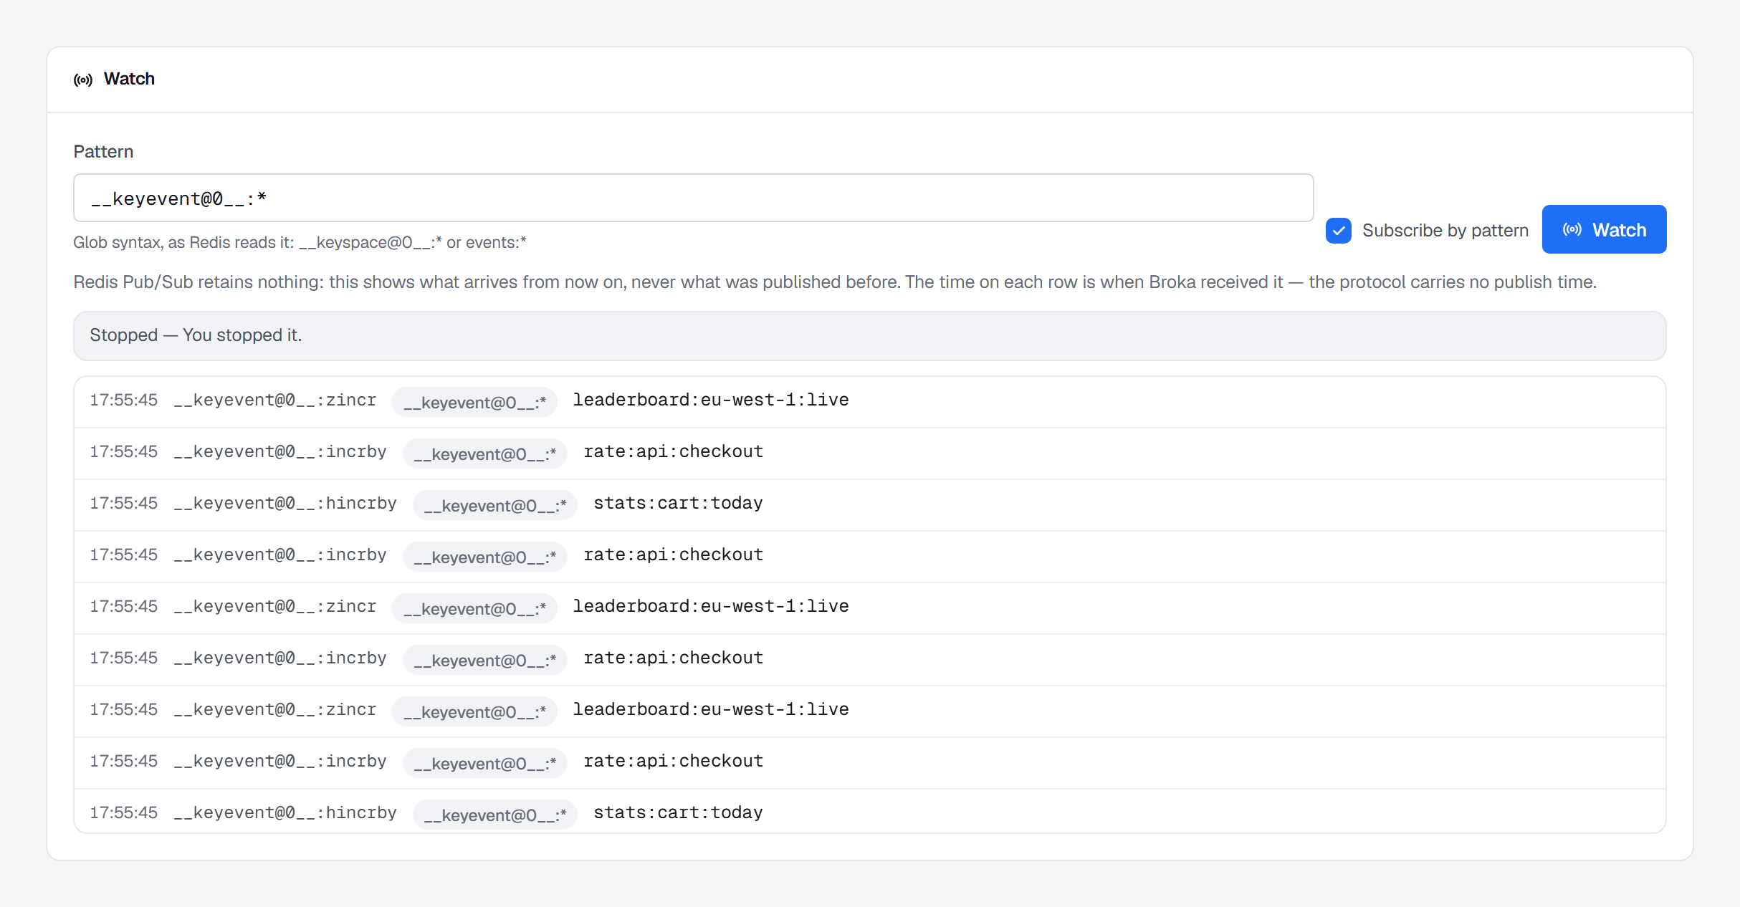
Task: Start watching with the blue Watch button
Action: click(1604, 229)
